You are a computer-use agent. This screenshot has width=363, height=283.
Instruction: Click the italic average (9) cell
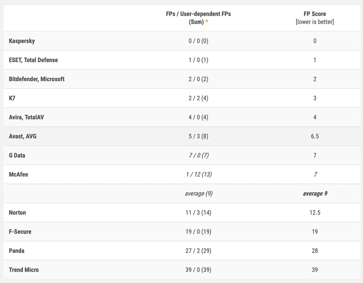coord(199,193)
